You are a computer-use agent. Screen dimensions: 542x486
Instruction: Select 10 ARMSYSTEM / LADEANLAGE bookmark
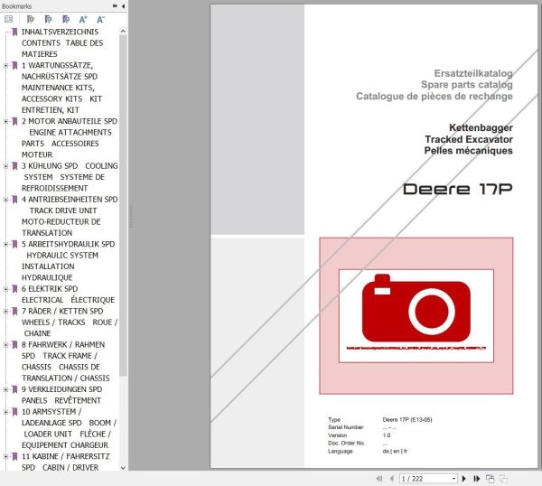click(69, 428)
